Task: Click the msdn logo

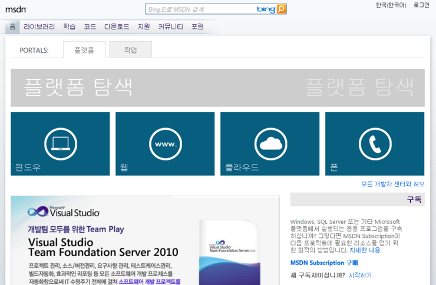Action: (x=15, y=9)
